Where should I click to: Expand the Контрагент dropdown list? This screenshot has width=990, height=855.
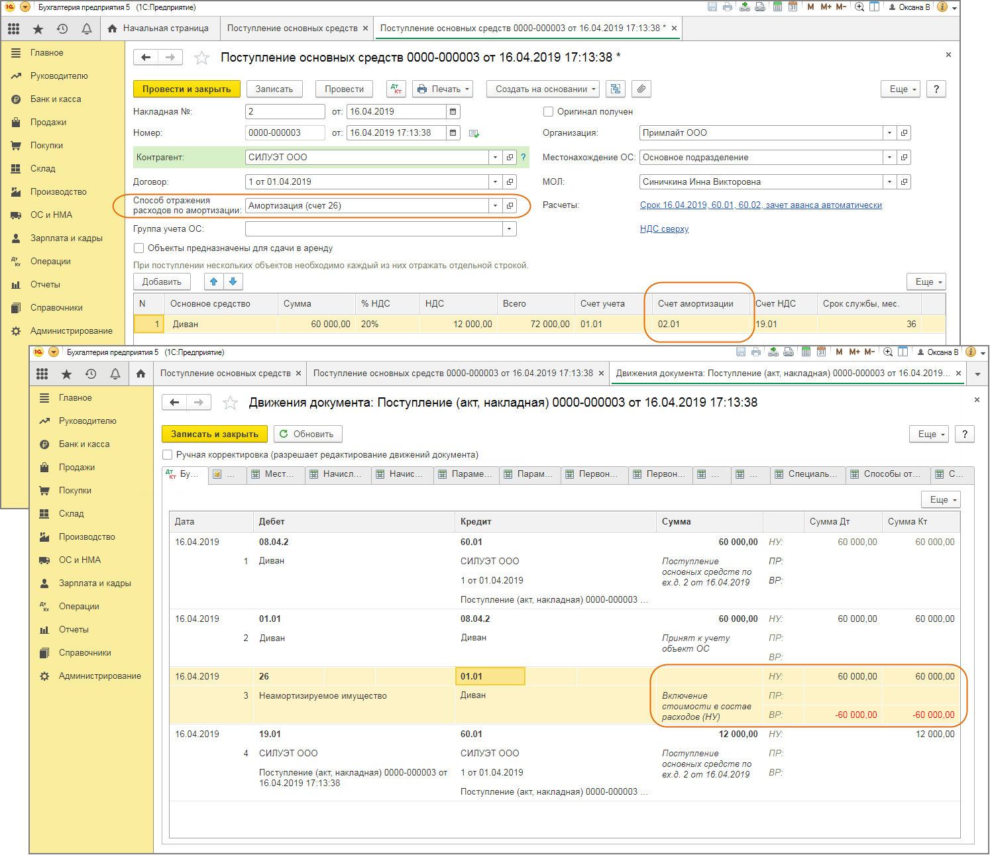coord(495,158)
